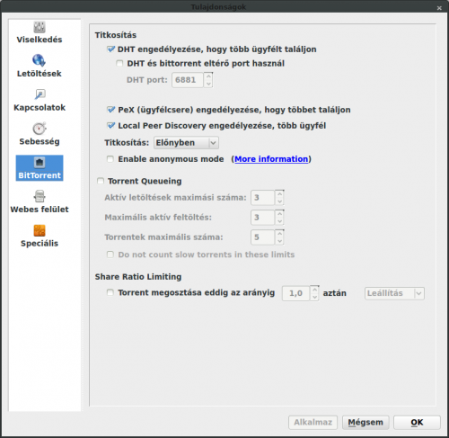This screenshot has width=449, height=438.
Task: Check Do not count slow torrents option
Action: point(110,255)
